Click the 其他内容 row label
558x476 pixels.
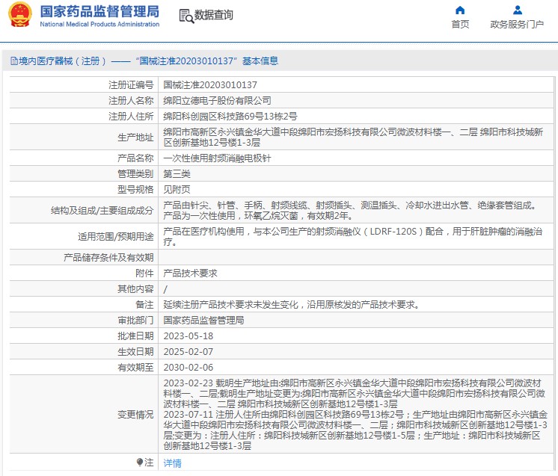(135, 288)
